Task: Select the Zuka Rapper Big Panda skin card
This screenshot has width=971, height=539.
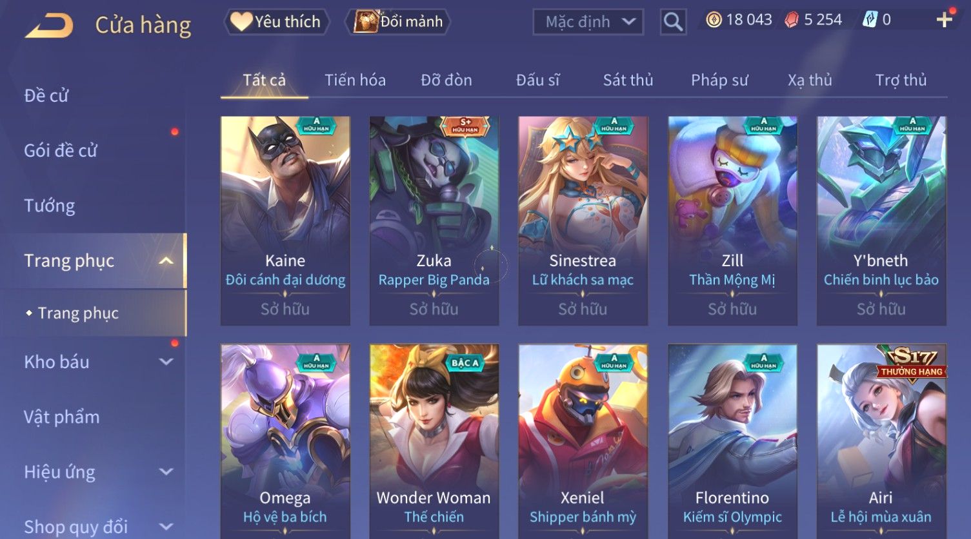Action: coord(434,220)
